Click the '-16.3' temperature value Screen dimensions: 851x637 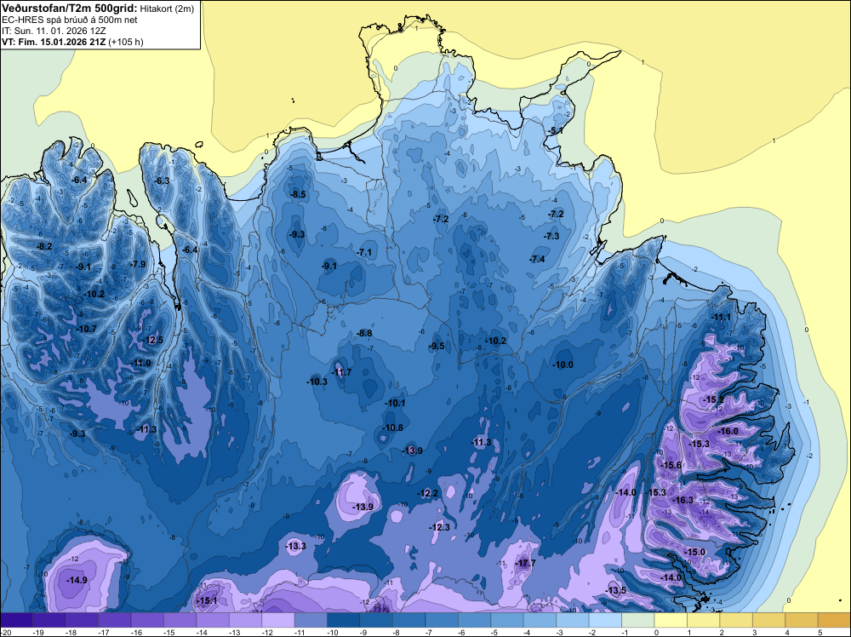[x=683, y=500]
